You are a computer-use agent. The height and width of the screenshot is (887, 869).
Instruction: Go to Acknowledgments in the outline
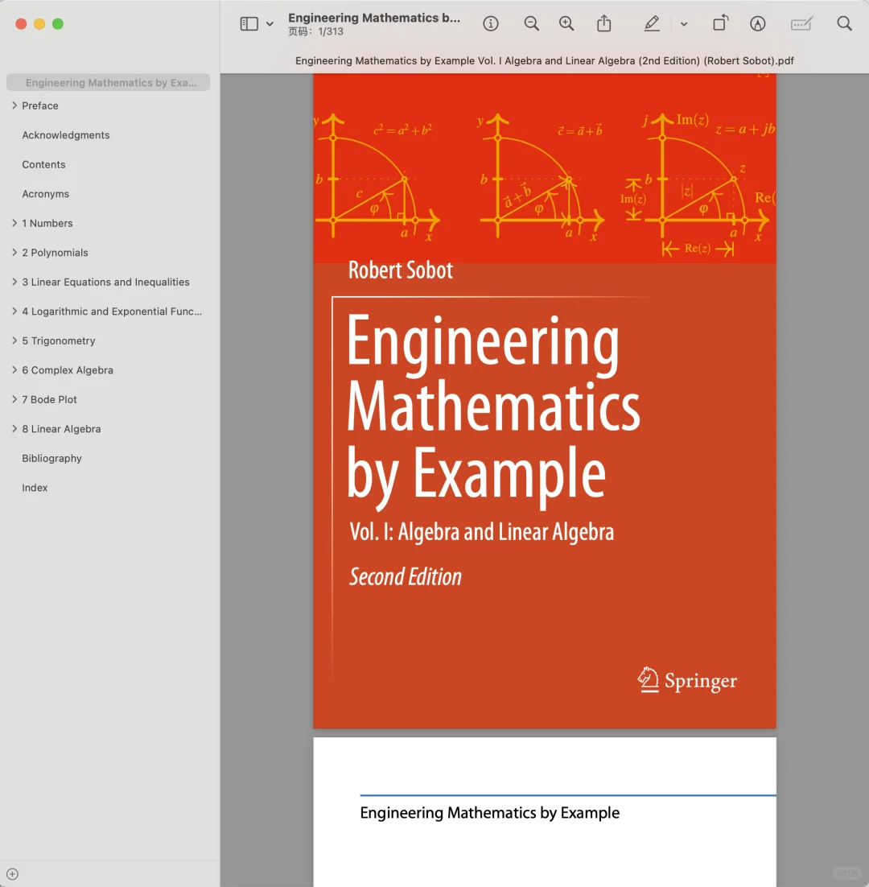coord(66,135)
